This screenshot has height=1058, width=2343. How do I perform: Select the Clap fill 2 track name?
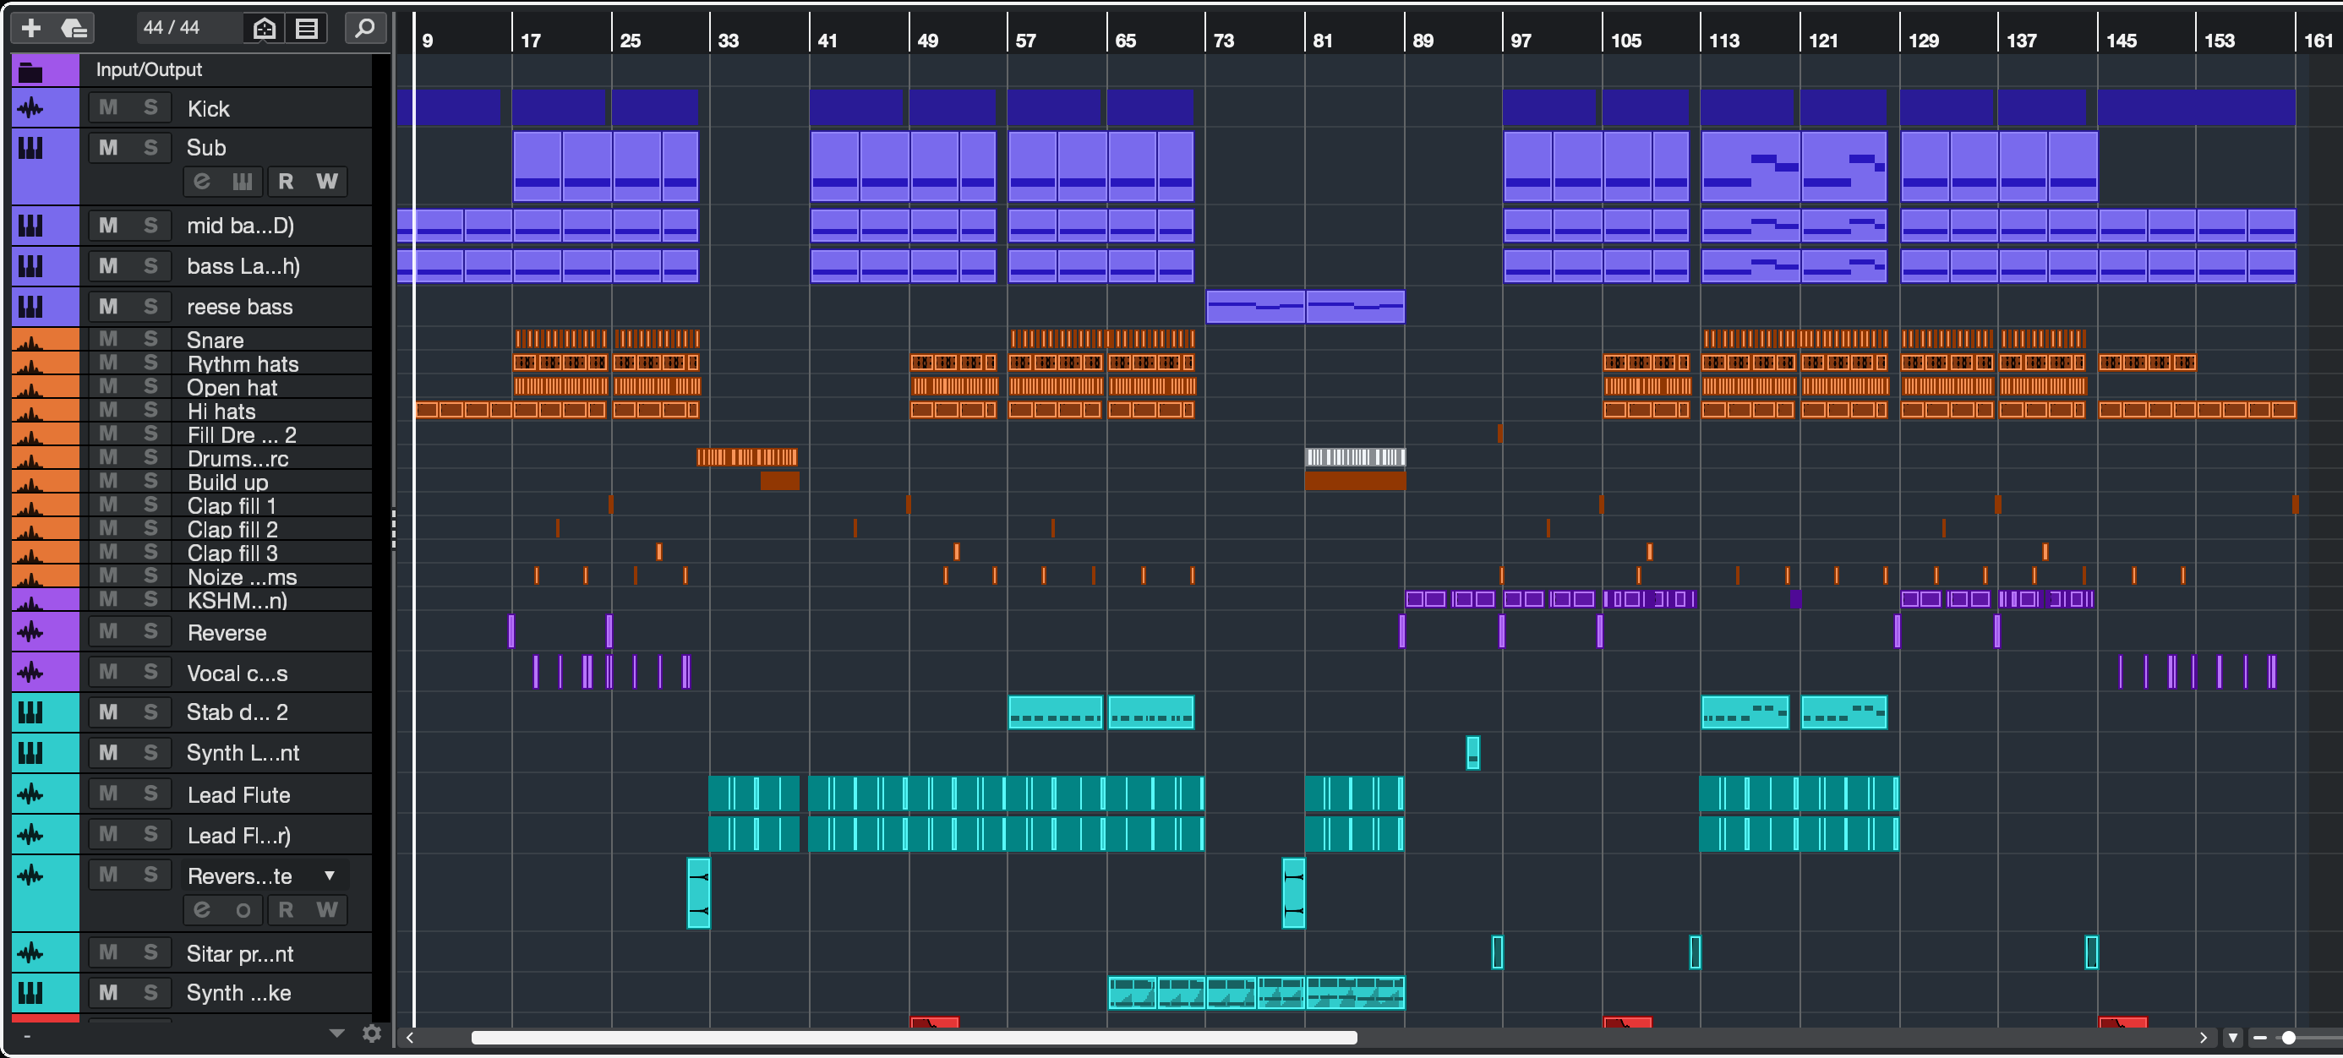click(232, 530)
